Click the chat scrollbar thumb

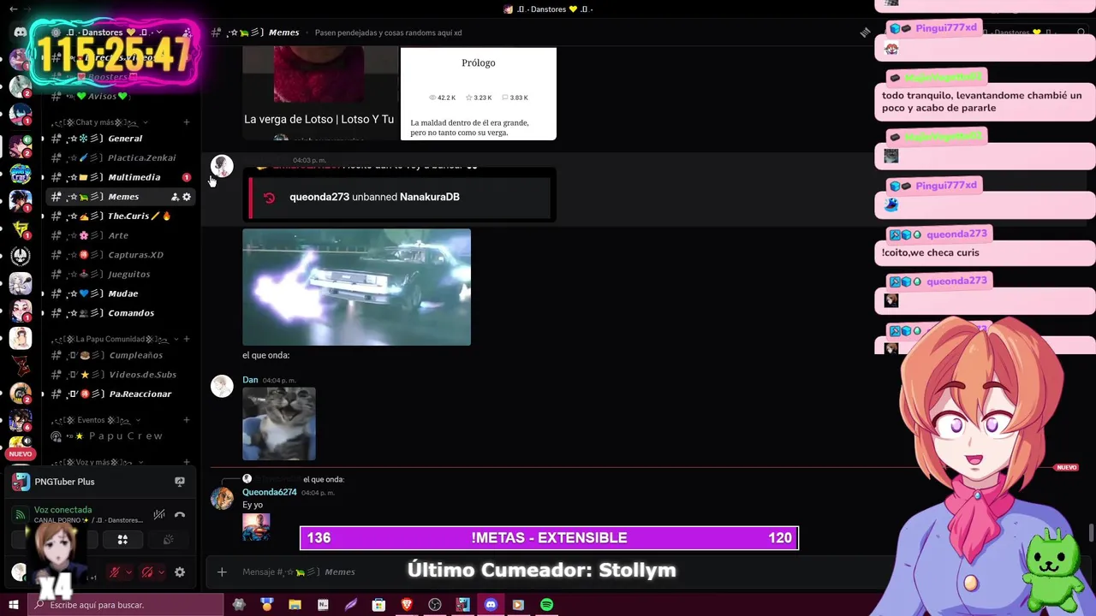point(1091,532)
